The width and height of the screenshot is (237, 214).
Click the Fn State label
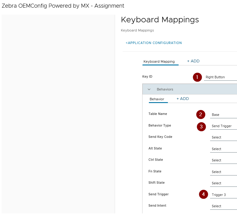click(x=155, y=172)
